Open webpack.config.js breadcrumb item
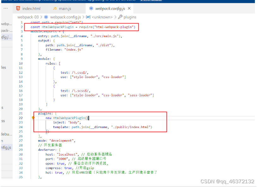This screenshot has width=259, height=187. 65,17
